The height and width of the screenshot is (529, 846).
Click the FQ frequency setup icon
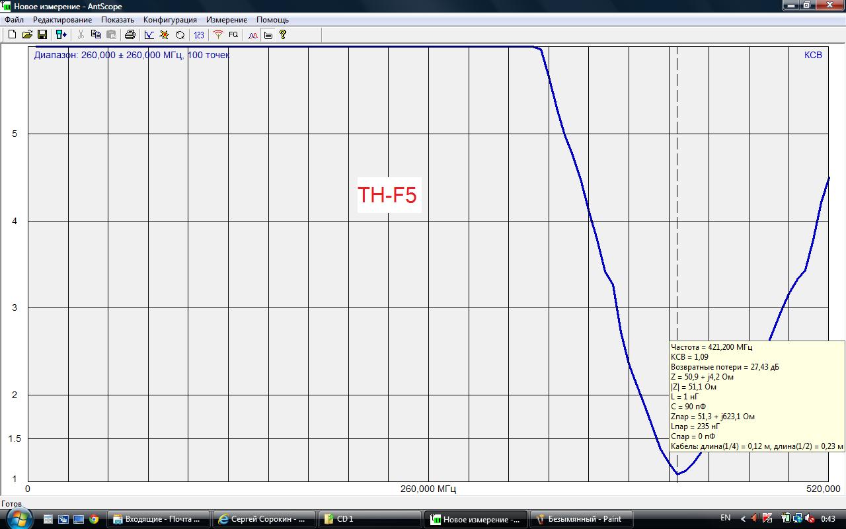(233, 34)
